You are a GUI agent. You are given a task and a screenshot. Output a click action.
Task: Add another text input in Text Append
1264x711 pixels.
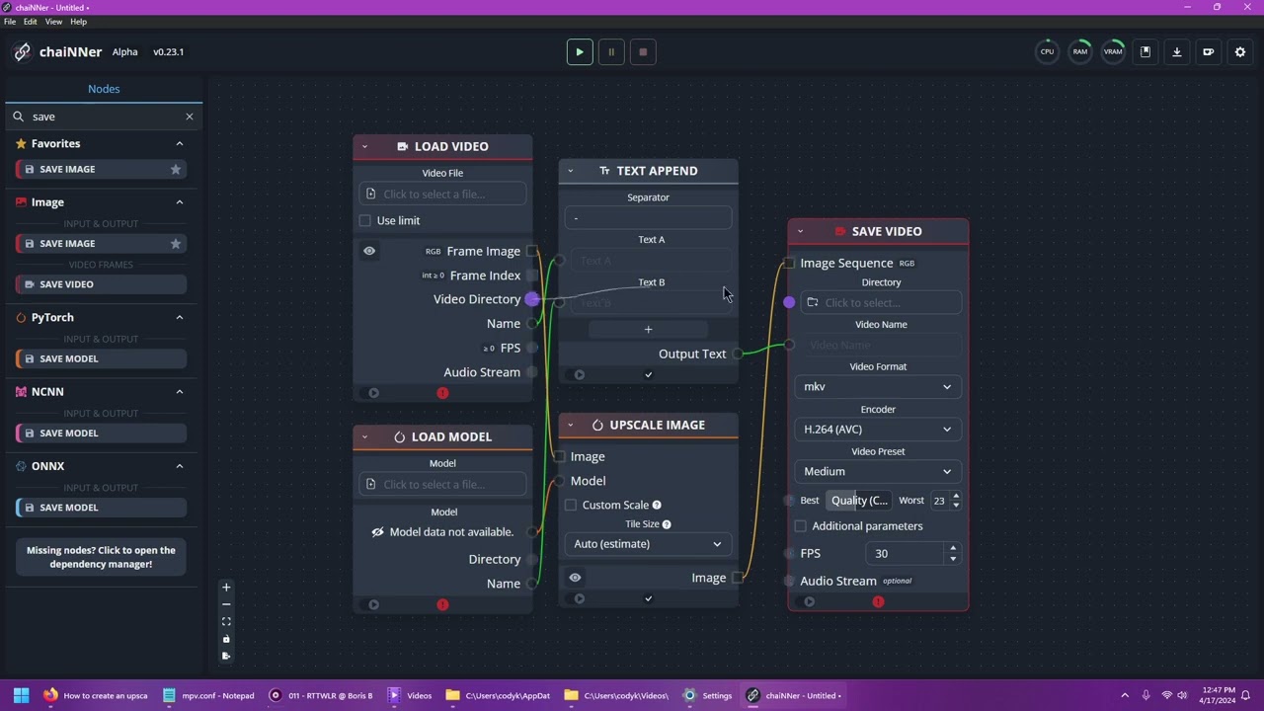click(648, 330)
